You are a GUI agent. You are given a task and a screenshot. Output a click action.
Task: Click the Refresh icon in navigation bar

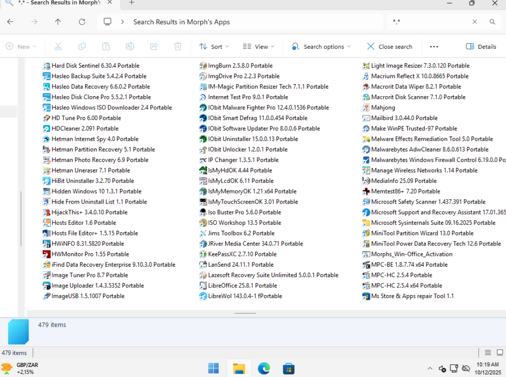pyautogui.click(x=82, y=22)
